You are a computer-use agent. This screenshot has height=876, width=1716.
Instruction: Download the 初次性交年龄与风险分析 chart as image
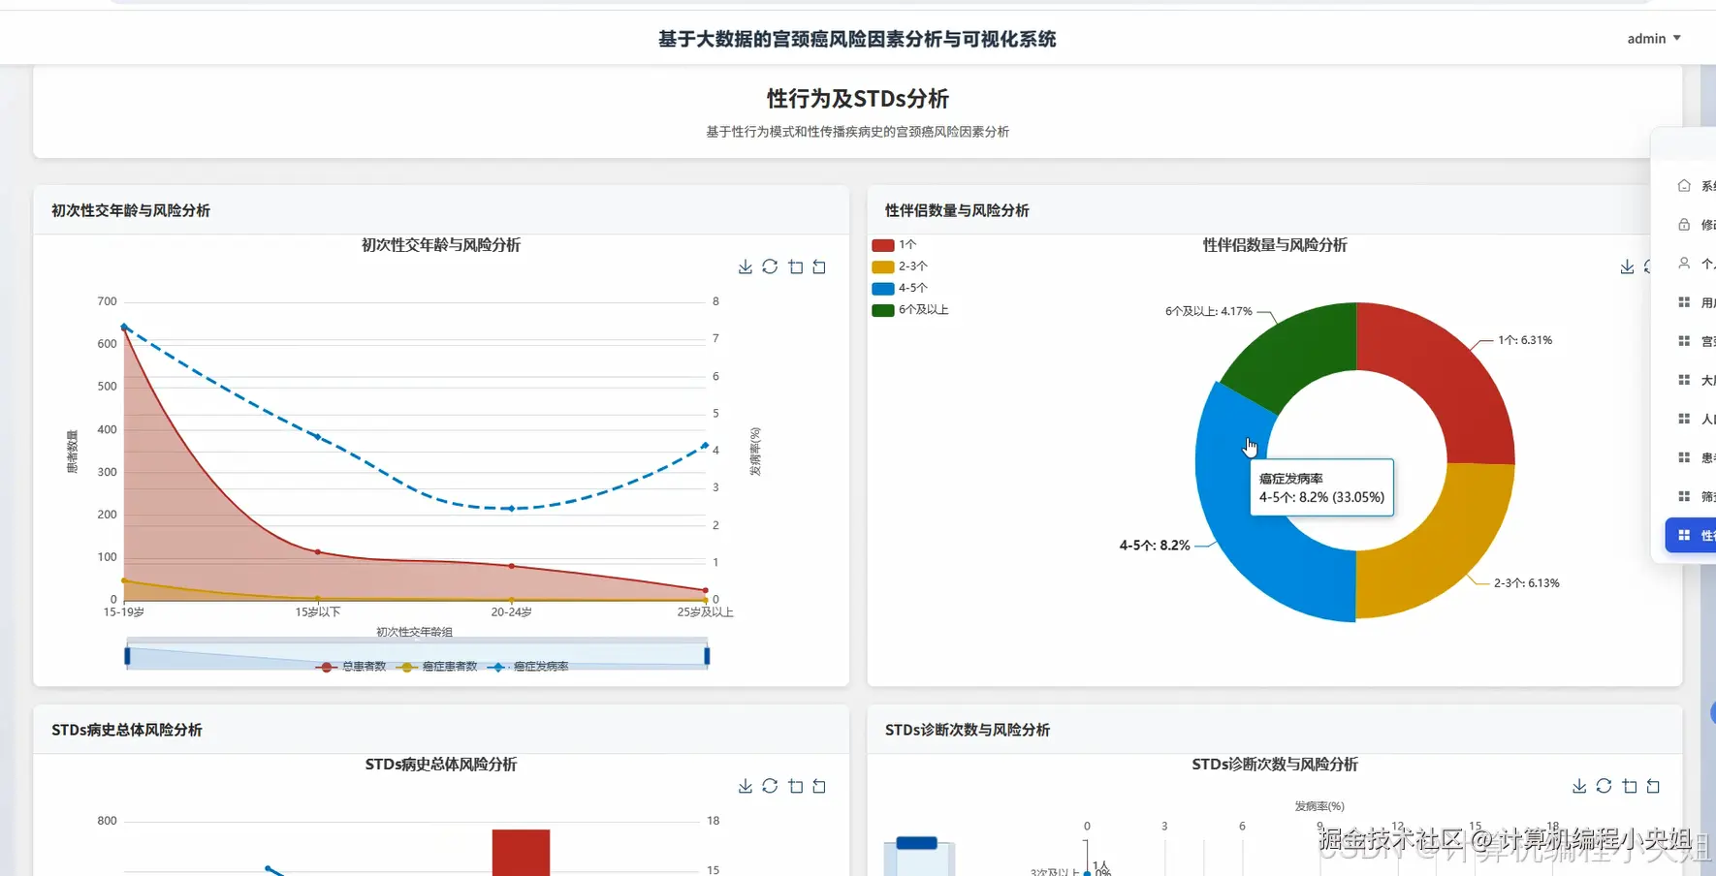(746, 266)
